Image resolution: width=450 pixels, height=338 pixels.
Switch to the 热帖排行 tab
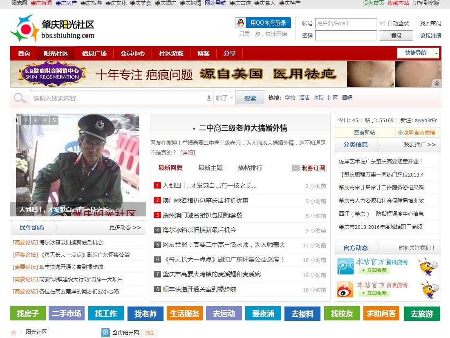pos(250,168)
